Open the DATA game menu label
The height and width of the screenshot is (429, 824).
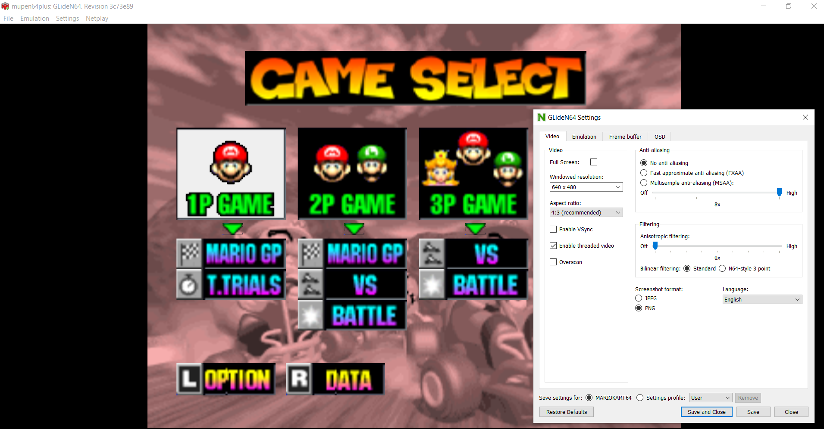tap(348, 379)
